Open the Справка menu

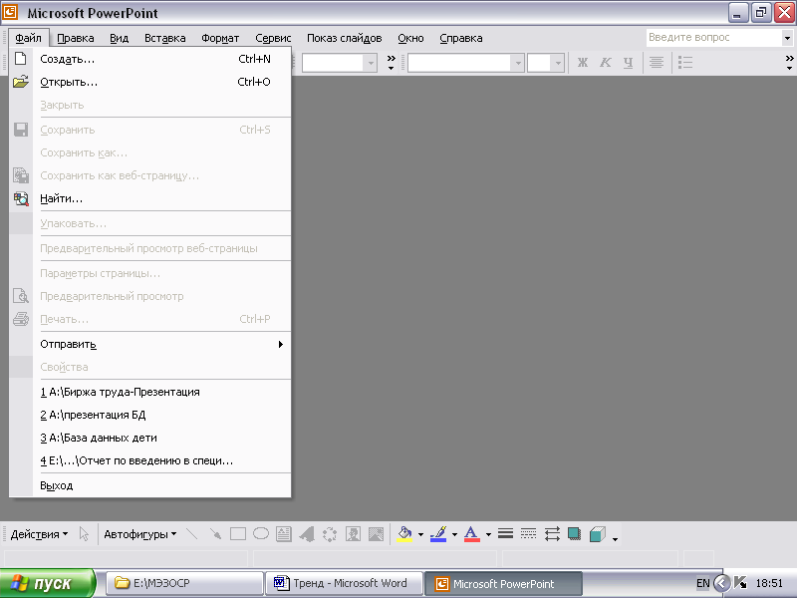click(x=461, y=38)
